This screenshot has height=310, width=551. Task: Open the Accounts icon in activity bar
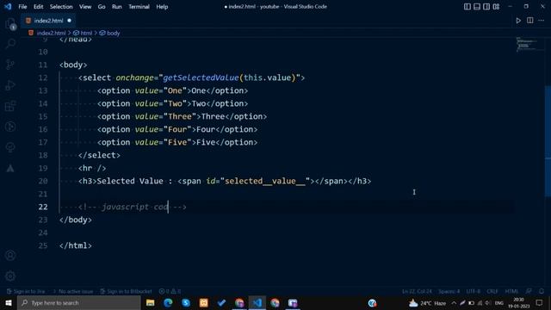(10, 256)
